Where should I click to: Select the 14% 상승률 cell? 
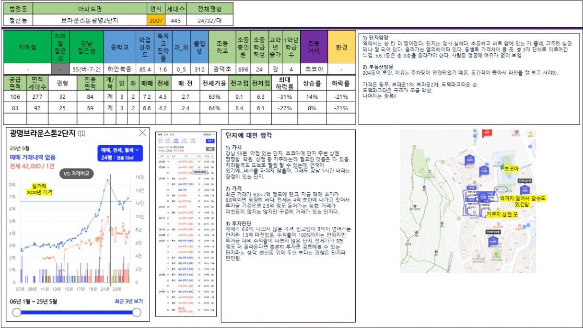tap(312, 97)
